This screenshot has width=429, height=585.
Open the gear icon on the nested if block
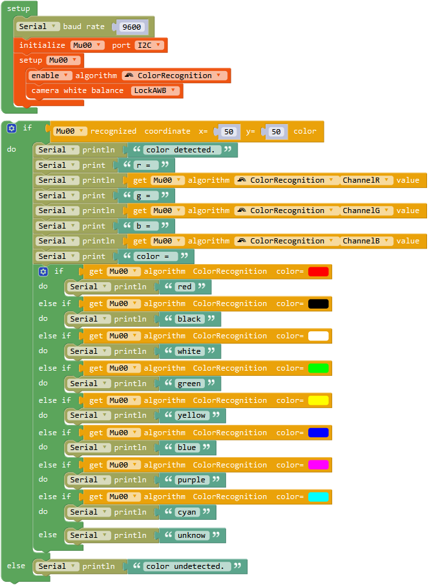coord(43,272)
